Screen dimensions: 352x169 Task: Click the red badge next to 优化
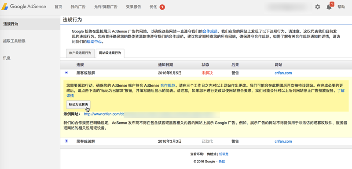(162, 7)
